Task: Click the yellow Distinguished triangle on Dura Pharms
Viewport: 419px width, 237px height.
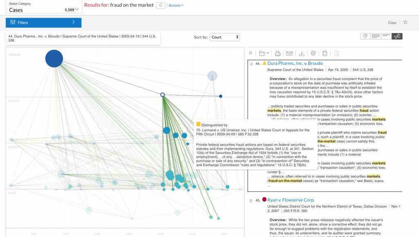Action: (x=264, y=63)
